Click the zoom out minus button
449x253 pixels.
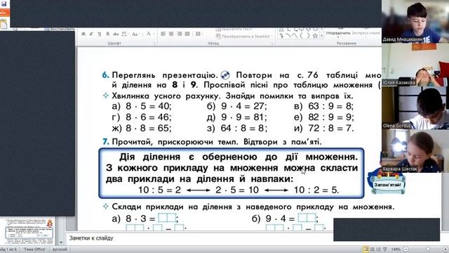coord(406,249)
